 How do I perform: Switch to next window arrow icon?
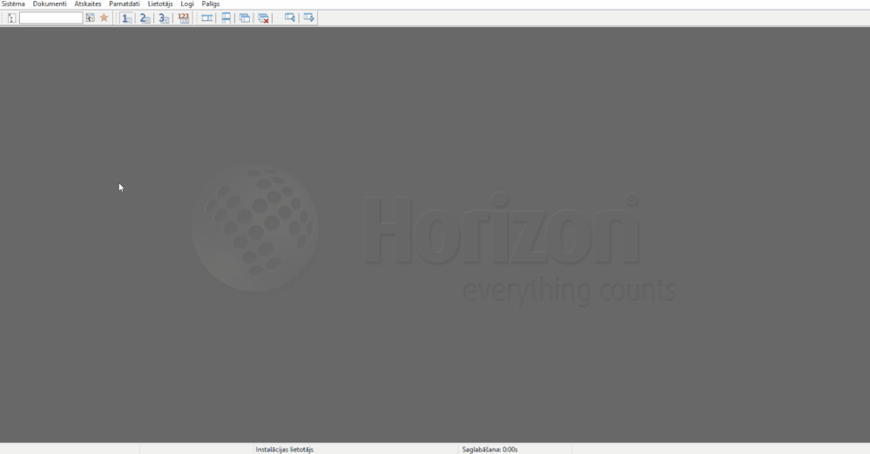coord(308,18)
